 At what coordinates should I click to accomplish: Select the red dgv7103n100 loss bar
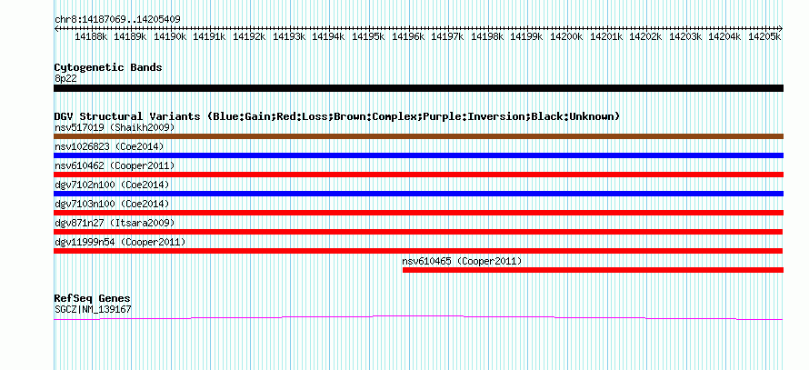point(418,213)
